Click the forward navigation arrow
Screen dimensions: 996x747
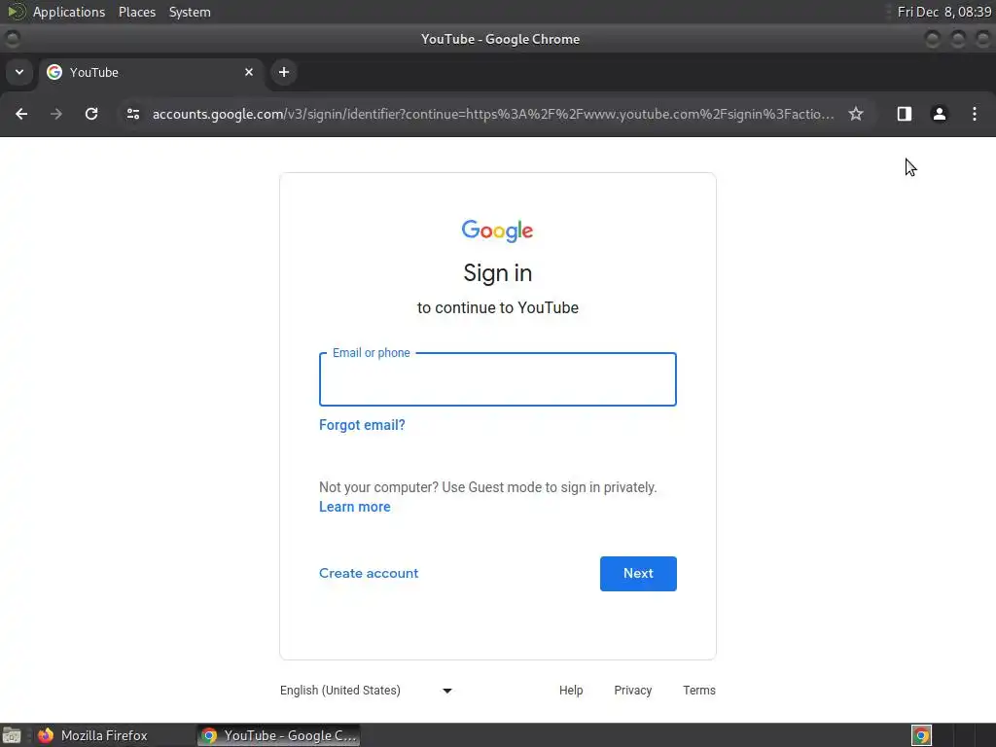click(56, 114)
